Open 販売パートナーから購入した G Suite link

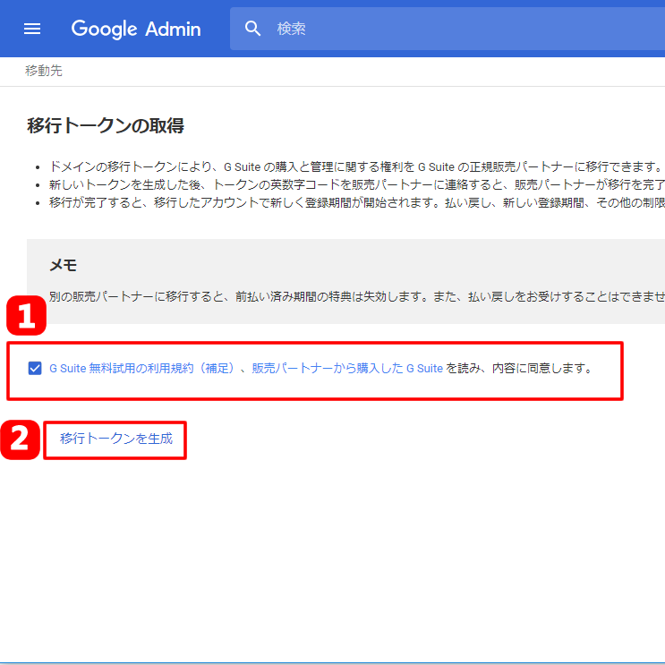click(x=347, y=368)
